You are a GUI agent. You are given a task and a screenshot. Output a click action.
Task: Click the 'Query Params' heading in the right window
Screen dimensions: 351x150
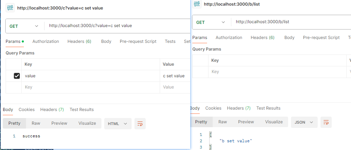pyautogui.click(x=207, y=49)
